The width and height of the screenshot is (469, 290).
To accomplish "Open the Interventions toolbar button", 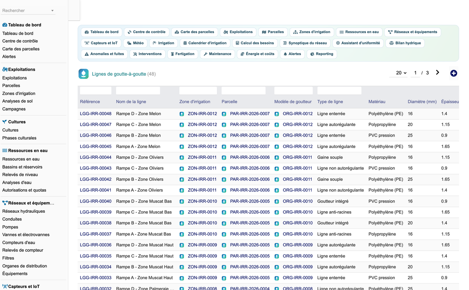I will 147,54.
